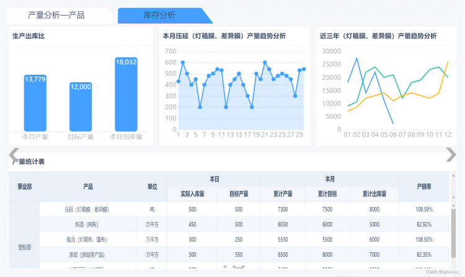Click the 累计出库量 column header

pos(374,194)
